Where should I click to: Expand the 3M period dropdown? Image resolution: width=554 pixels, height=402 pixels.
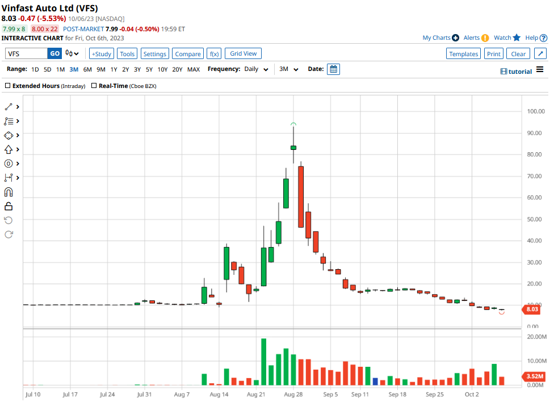click(289, 69)
